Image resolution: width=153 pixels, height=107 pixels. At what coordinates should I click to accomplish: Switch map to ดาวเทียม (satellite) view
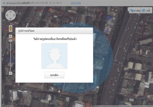point(135,11)
